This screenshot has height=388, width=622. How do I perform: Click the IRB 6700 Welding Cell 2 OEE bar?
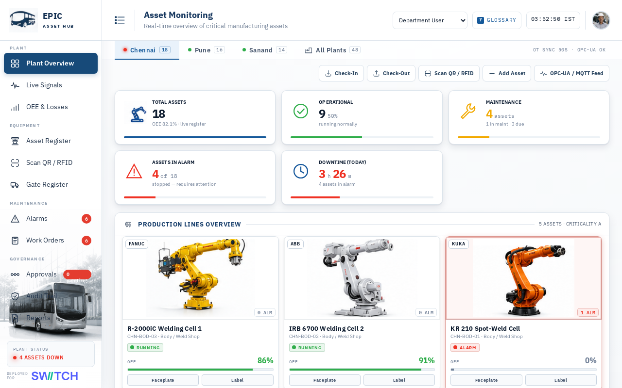(362, 370)
